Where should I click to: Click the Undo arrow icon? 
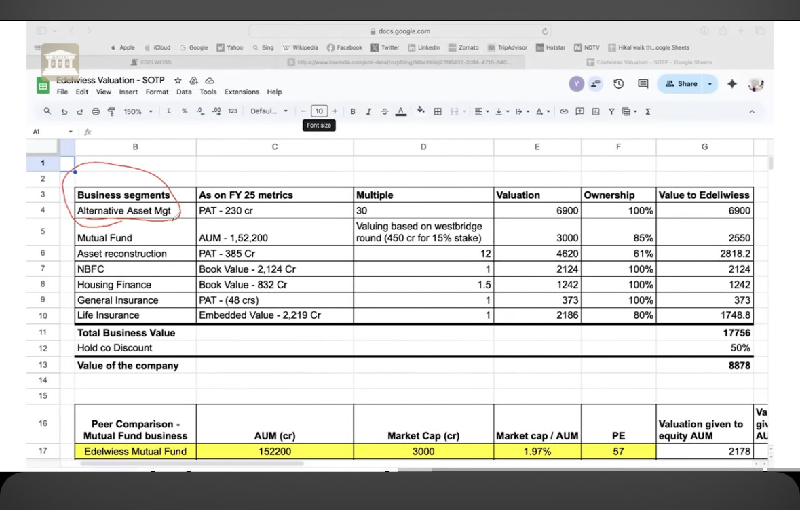click(x=64, y=111)
